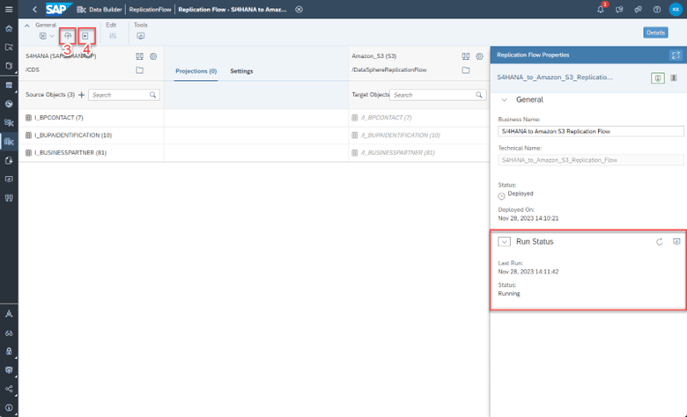The height and width of the screenshot is (417, 687).
Task: Browse the Amazon S3 target folder icon
Action: point(466,70)
